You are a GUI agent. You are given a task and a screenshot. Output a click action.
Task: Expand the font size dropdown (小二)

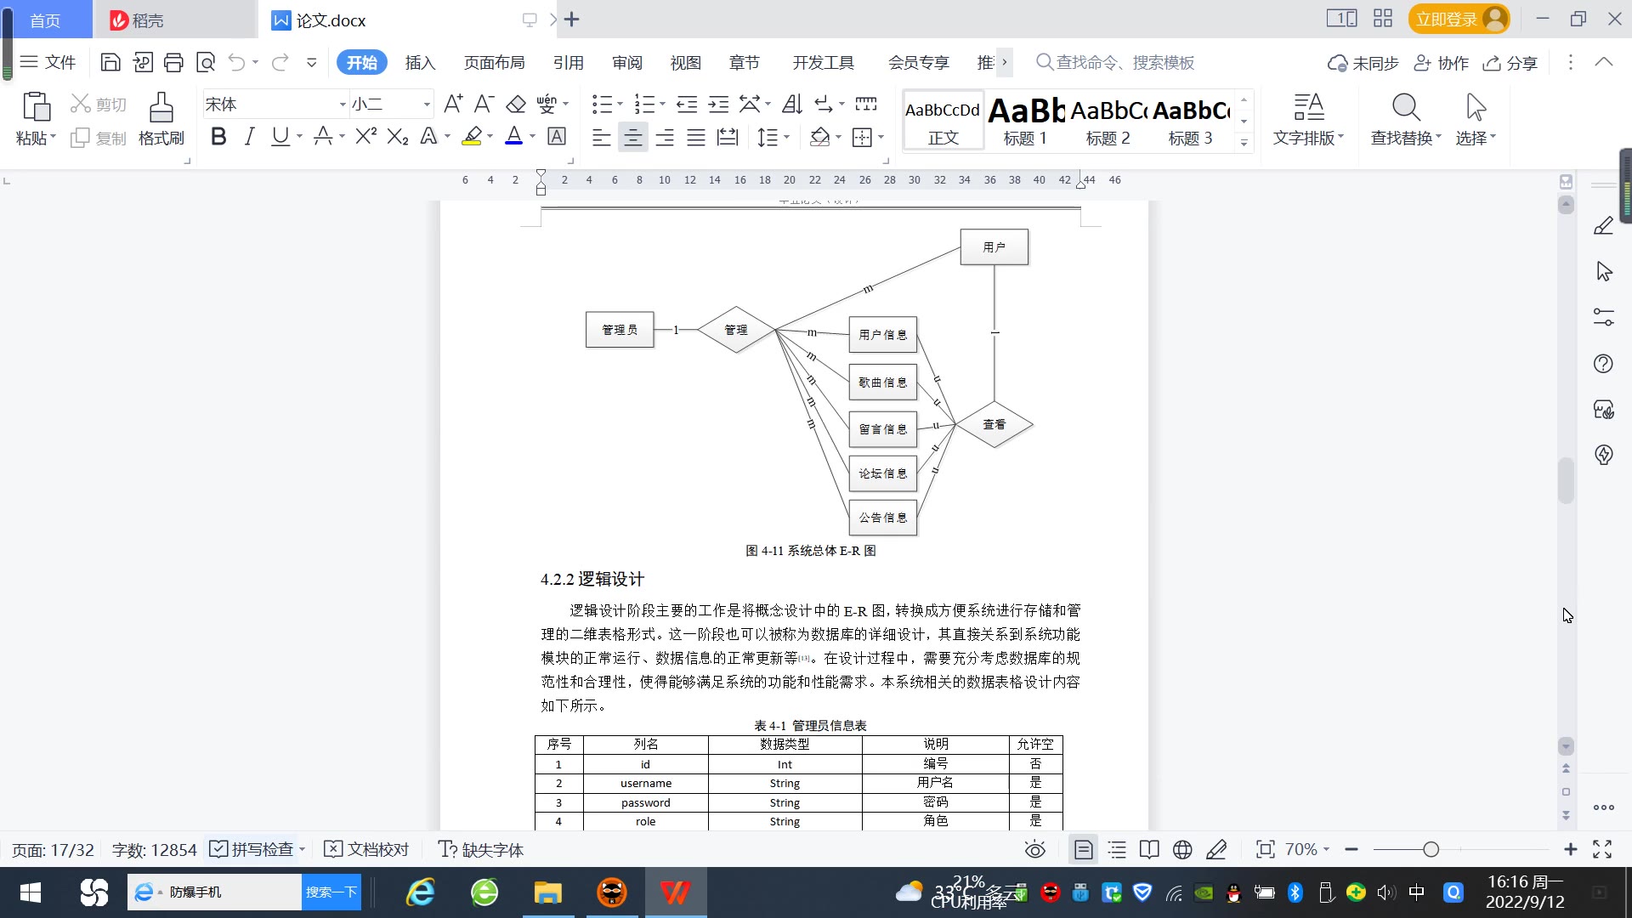coord(427,105)
